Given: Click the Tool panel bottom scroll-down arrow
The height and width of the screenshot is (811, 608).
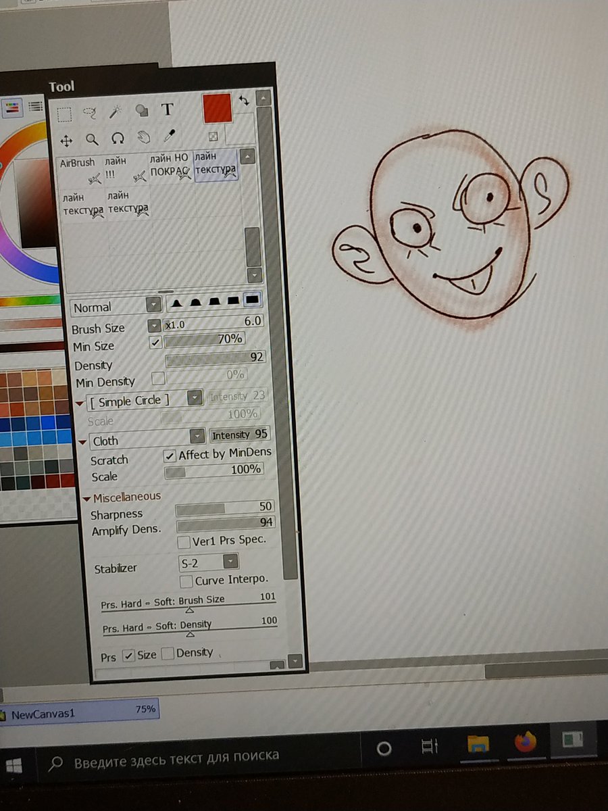Looking at the screenshot, I should 295,661.
